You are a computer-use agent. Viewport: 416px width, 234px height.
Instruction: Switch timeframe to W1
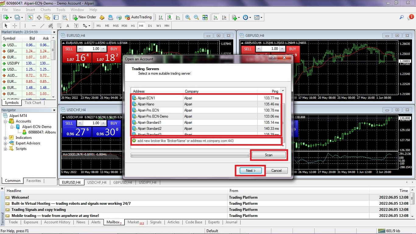tap(159, 26)
